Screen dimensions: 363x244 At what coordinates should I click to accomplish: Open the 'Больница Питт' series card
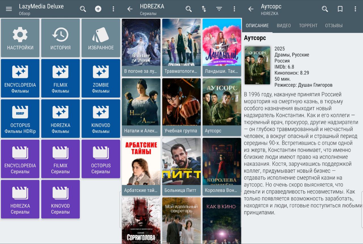pyautogui.click(x=181, y=167)
